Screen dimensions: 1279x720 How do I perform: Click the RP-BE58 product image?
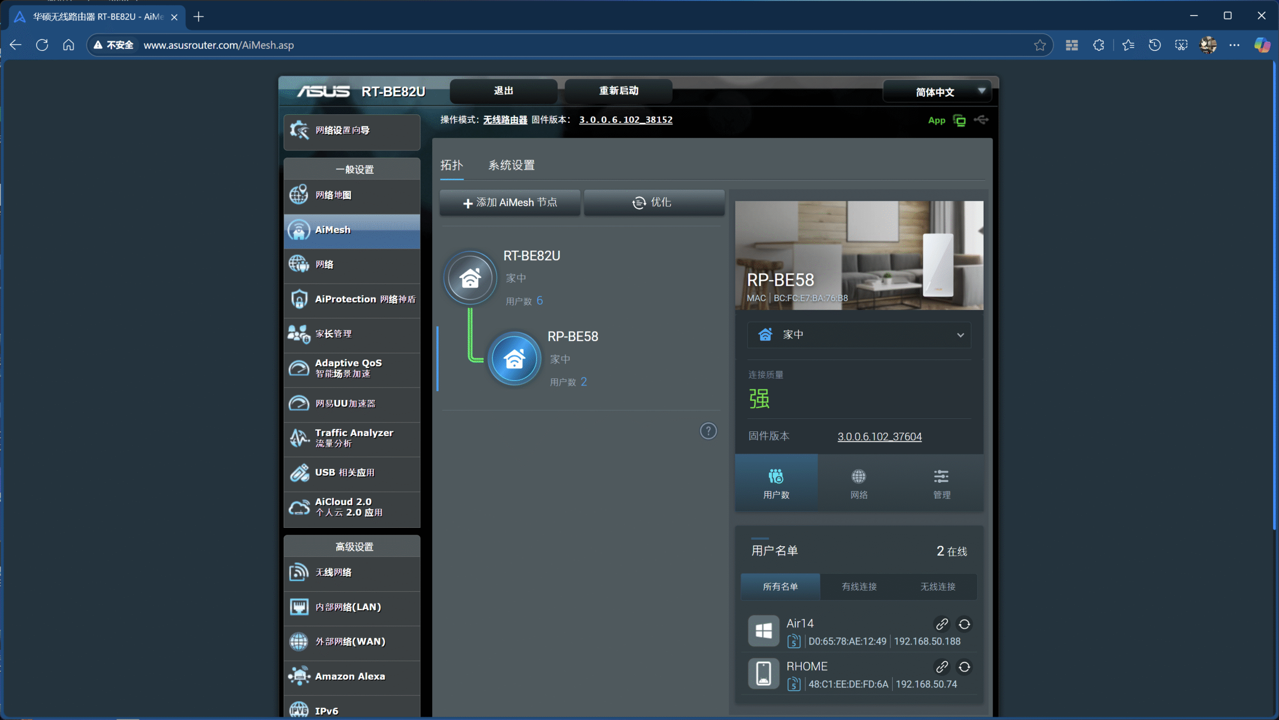coord(859,255)
